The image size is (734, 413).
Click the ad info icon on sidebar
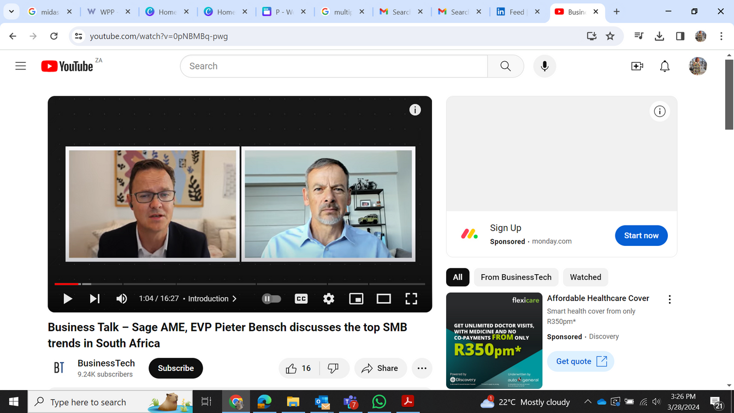coord(660,111)
